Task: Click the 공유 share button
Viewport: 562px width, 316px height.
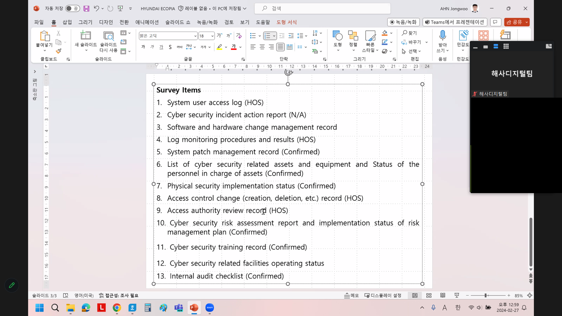Action: click(x=514, y=22)
